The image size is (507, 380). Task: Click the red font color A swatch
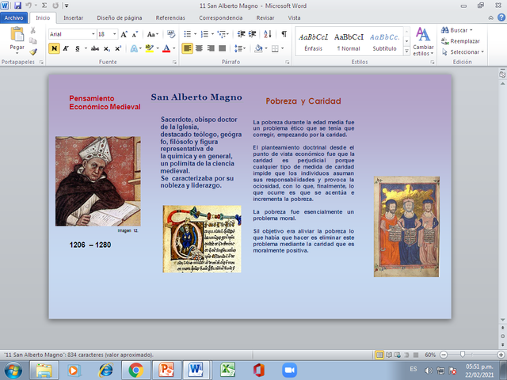[166, 49]
